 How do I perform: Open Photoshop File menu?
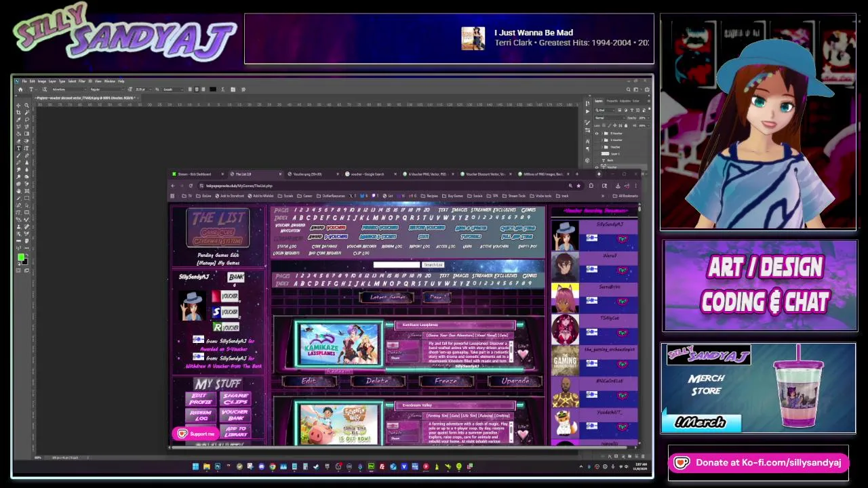[x=24, y=81]
